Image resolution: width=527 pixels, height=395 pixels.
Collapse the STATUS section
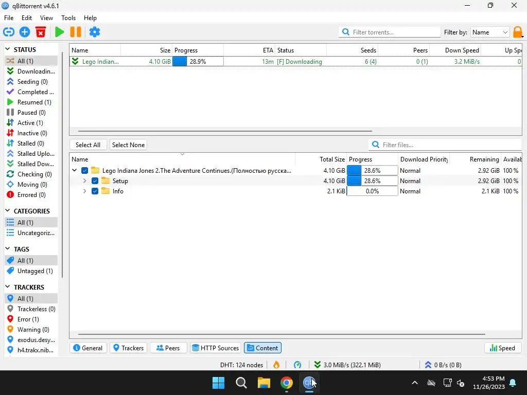[x=8, y=49]
